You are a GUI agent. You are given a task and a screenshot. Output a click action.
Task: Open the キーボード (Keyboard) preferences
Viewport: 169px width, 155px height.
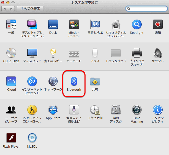(74, 53)
